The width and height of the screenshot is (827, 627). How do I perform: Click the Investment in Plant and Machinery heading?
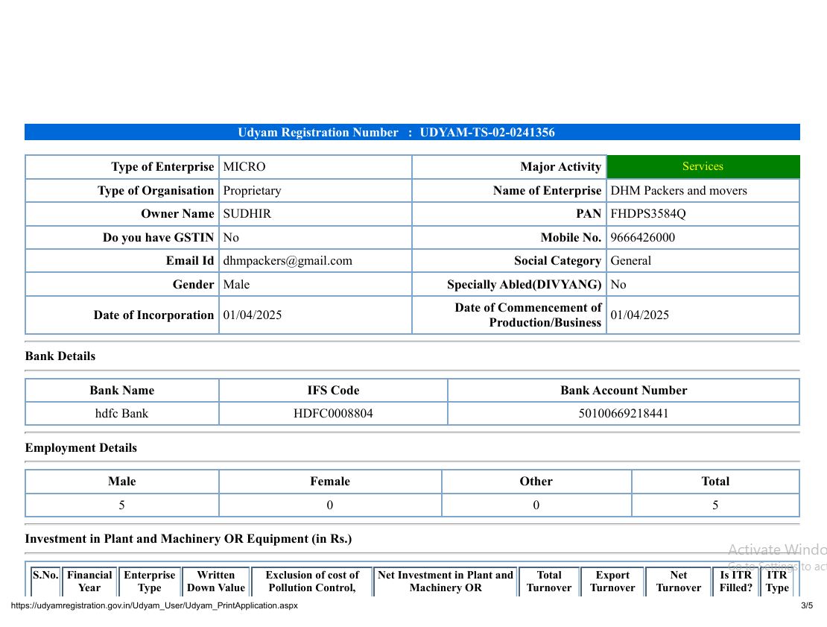click(x=188, y=539)
